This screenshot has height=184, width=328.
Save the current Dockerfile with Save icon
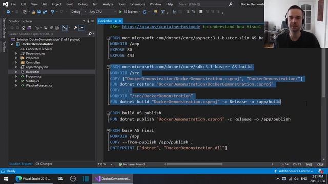39,12
